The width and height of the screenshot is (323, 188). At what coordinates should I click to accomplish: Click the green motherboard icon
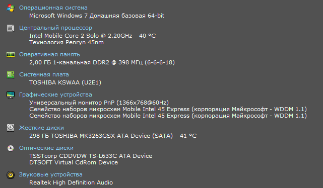tap(11, 75)
